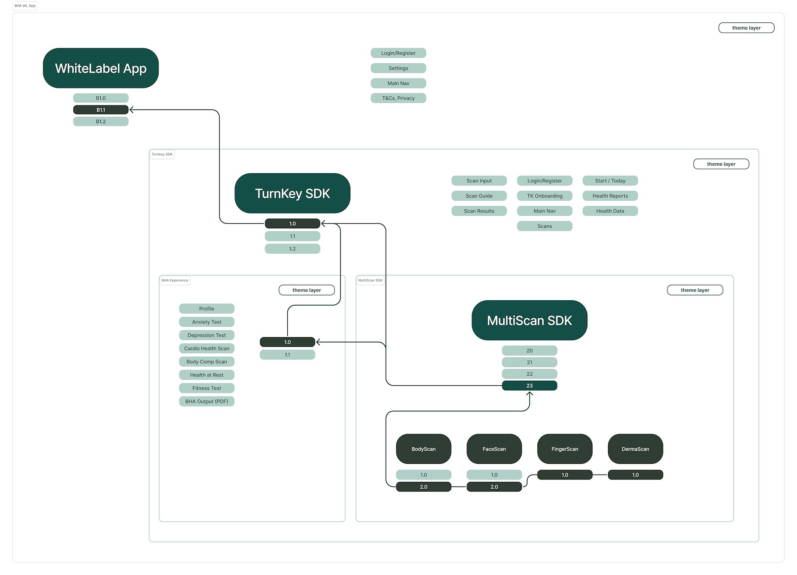The image size is (797, 575).
Task: Click BodyScan version 2.0 pill
Action: pos(423,487)
